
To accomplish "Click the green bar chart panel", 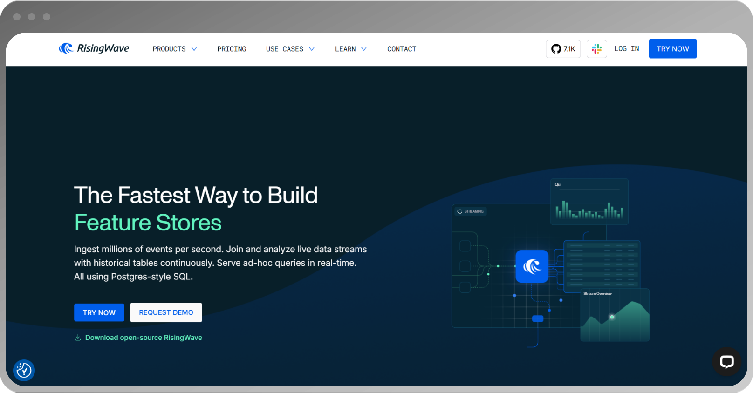I will [589, 202].
